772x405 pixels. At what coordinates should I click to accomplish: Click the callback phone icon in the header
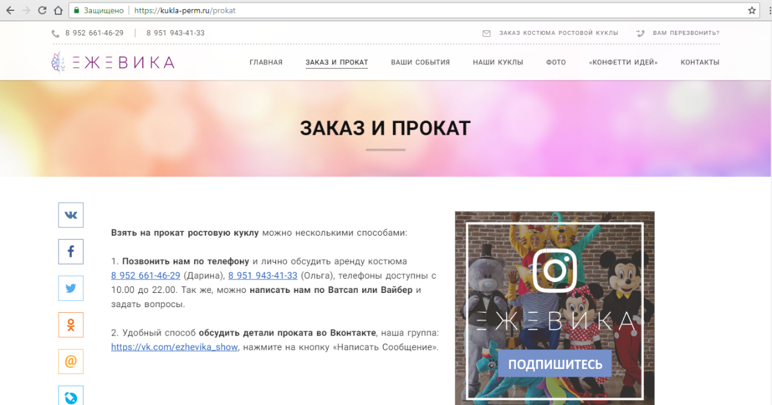(640, 33)
